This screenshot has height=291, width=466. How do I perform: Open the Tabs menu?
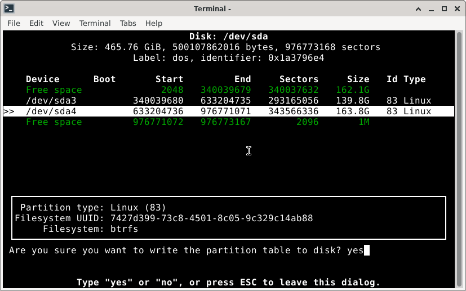pyautogui.click(x=128, y=23)
